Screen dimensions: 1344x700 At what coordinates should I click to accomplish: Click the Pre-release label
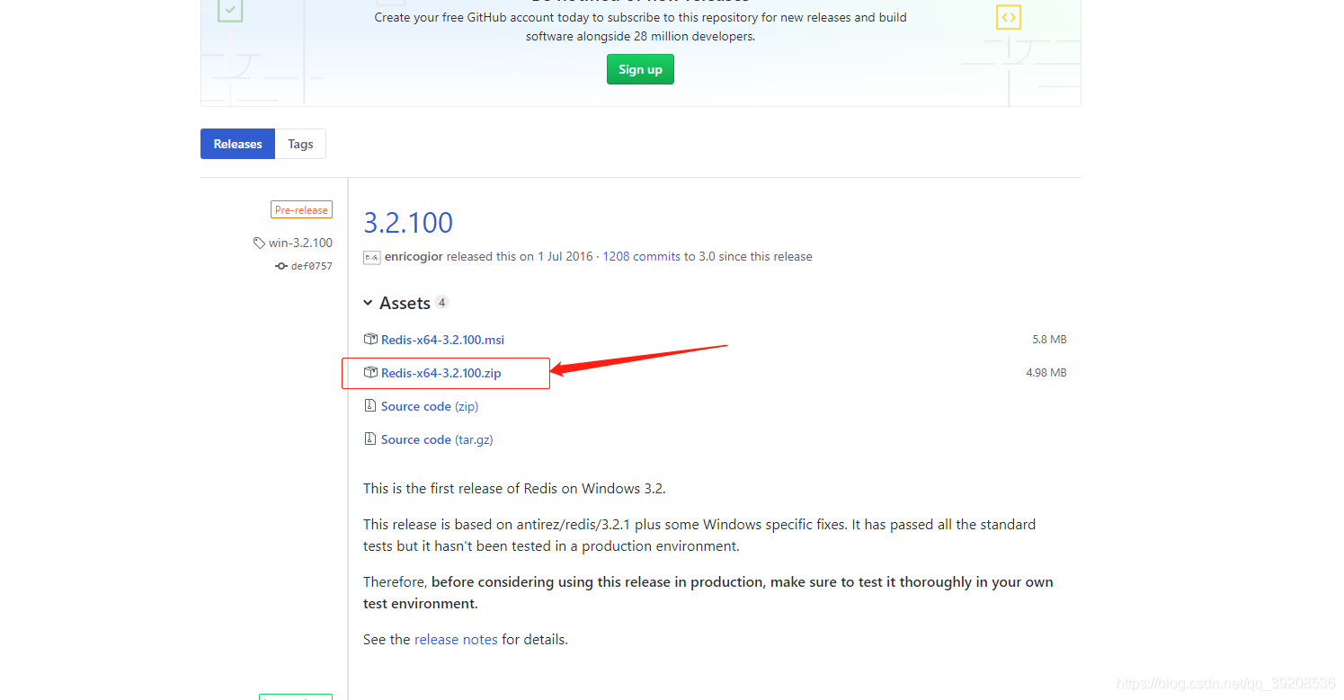pyautogui.click(x=301, y=209)
